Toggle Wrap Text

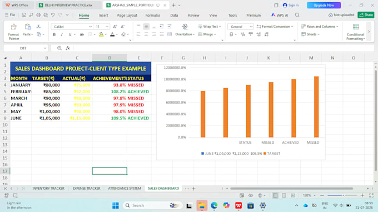coord(209,27)
